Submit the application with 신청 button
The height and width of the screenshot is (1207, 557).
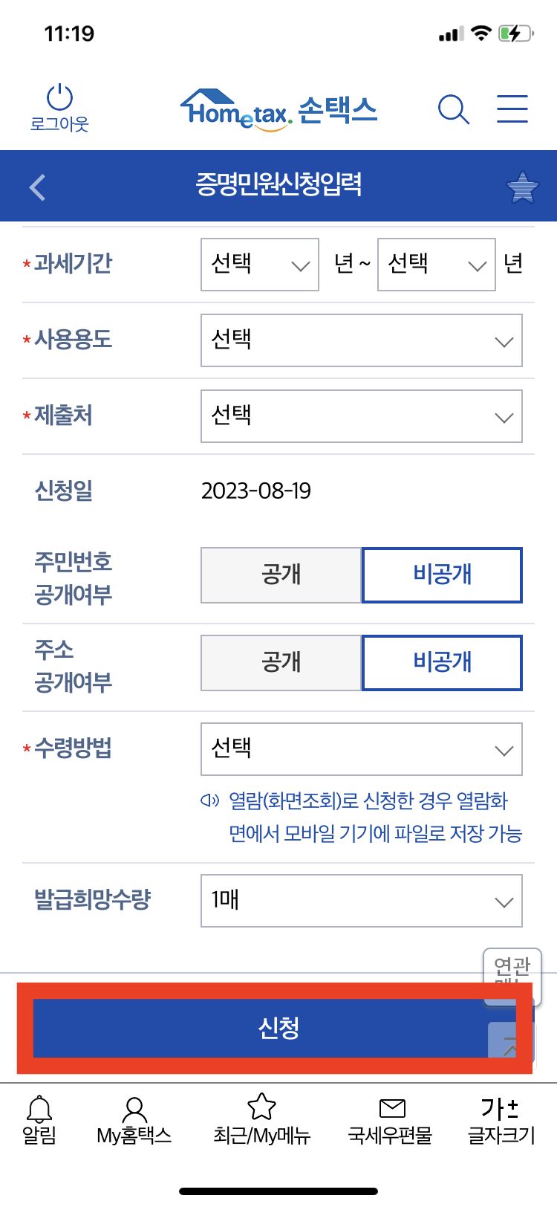click(278, 1029)
